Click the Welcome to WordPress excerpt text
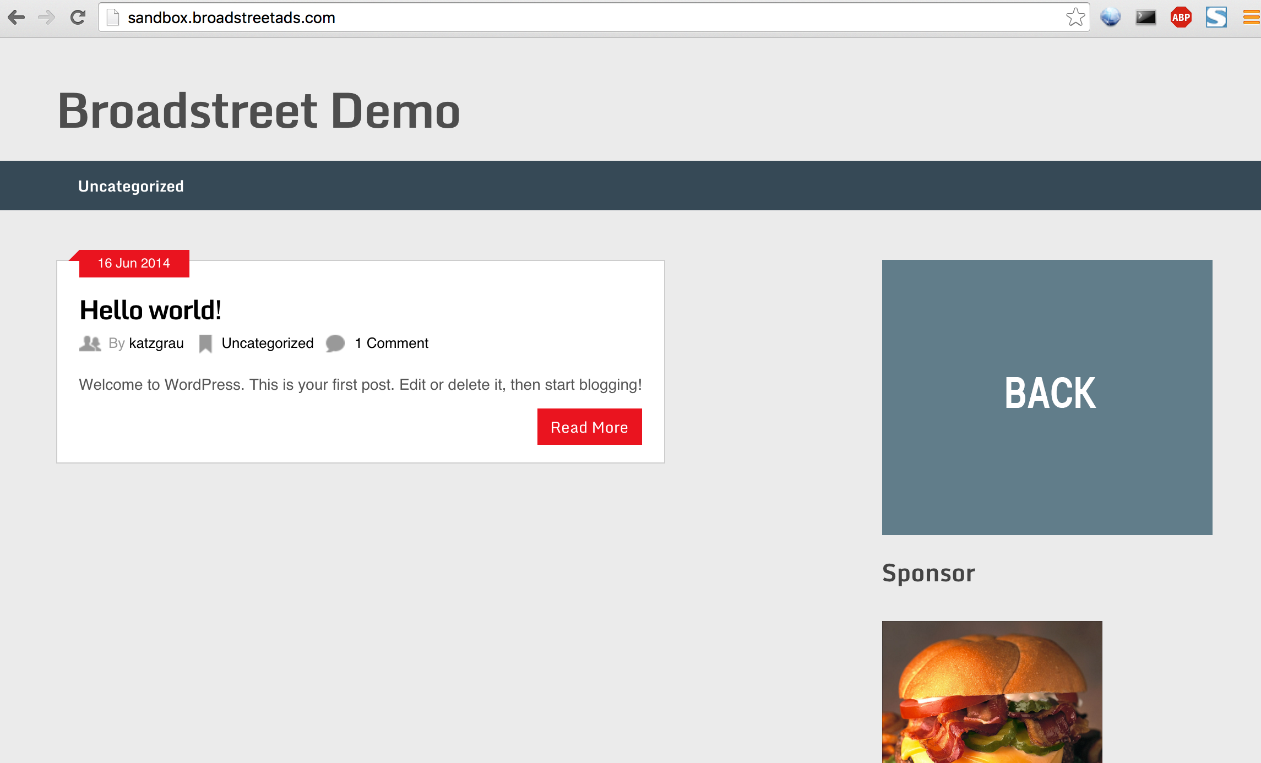The image size is (1261, 763). pos(361,384)
